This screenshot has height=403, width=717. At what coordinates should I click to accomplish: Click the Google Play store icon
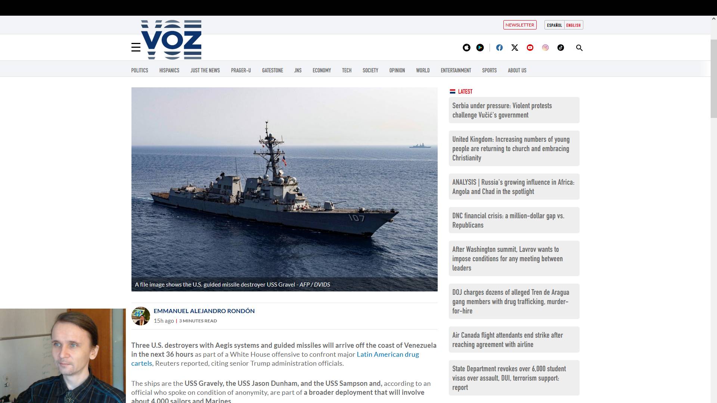480,48
